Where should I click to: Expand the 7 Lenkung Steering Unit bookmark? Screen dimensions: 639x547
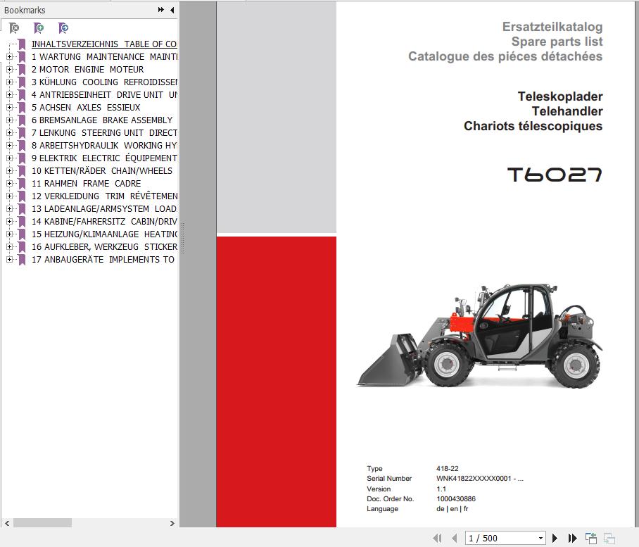pyautogui.click(x=9, y=132)
